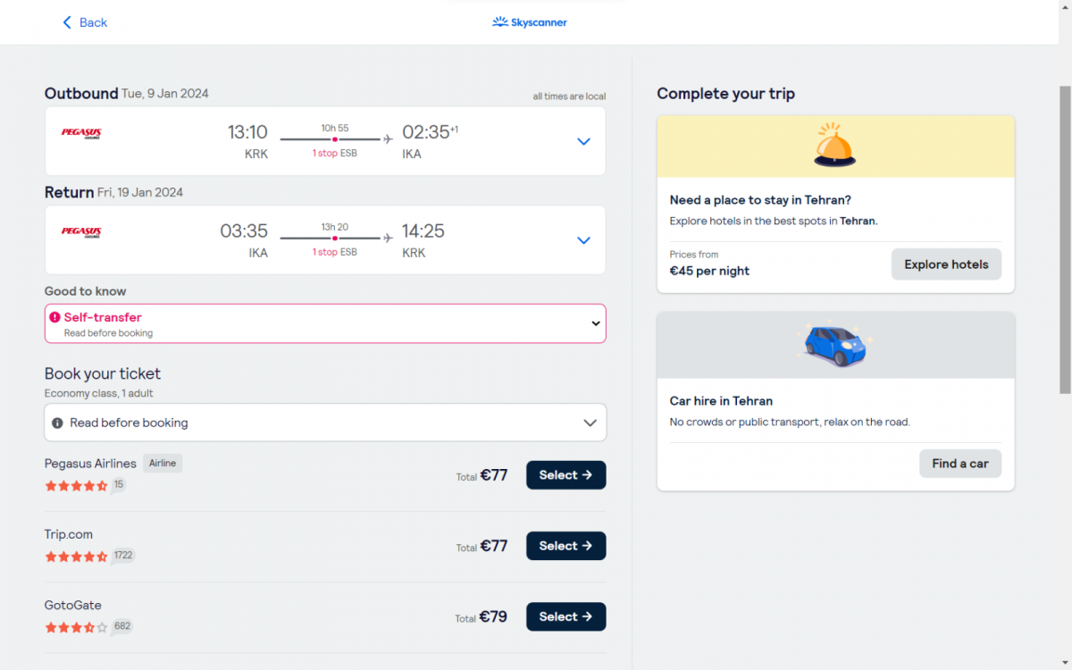1072x670 pixels.
Task: Click the Pegasus Airlines star rating
Action: [76, 486]
